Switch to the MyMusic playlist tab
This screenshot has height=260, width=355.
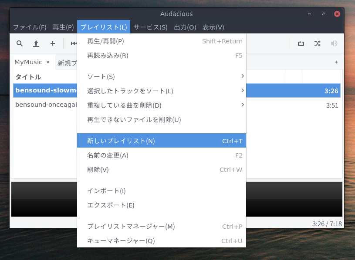[28, 62]
